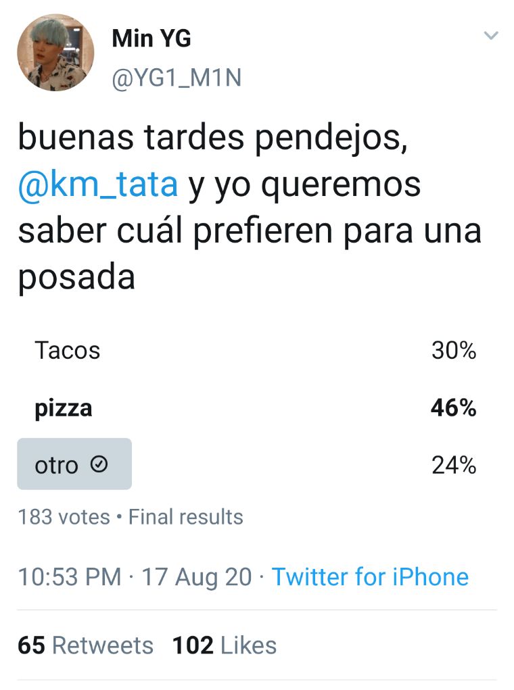This screenshot has width=514, height=690.
Task: Open Min YG's profile avatar photo
Action: pos(55,52)
